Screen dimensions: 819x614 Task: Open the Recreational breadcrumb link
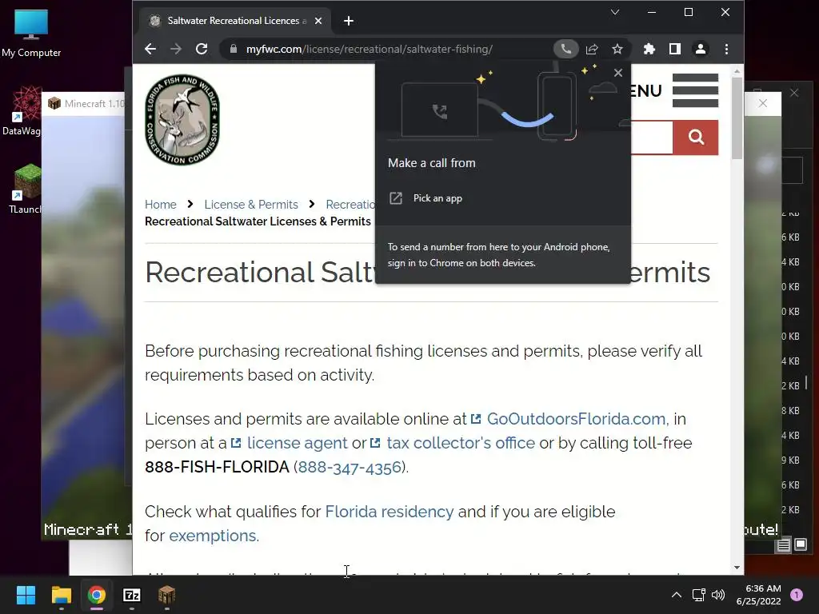click(x=350, y=205)
